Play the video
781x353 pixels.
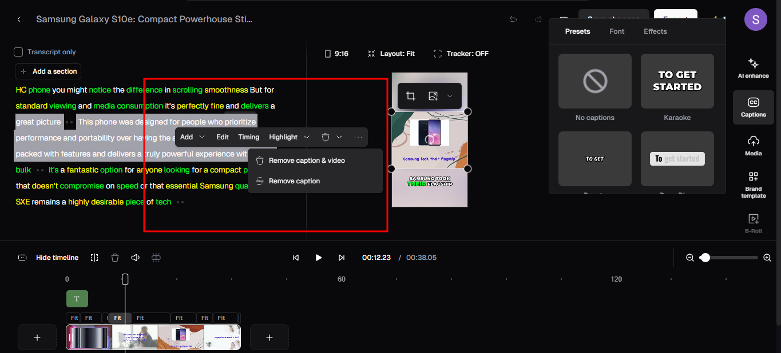pos(319,258)
